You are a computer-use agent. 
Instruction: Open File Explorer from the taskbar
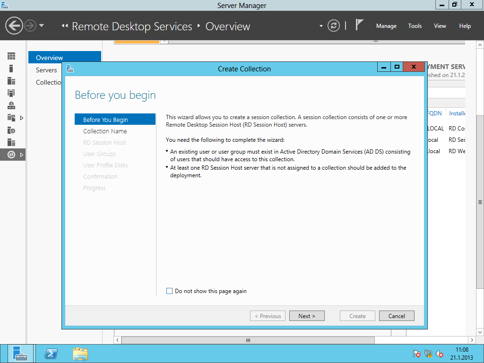[x=80, y=354]
